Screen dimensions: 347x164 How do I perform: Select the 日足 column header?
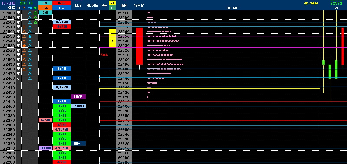coord(78,5)
